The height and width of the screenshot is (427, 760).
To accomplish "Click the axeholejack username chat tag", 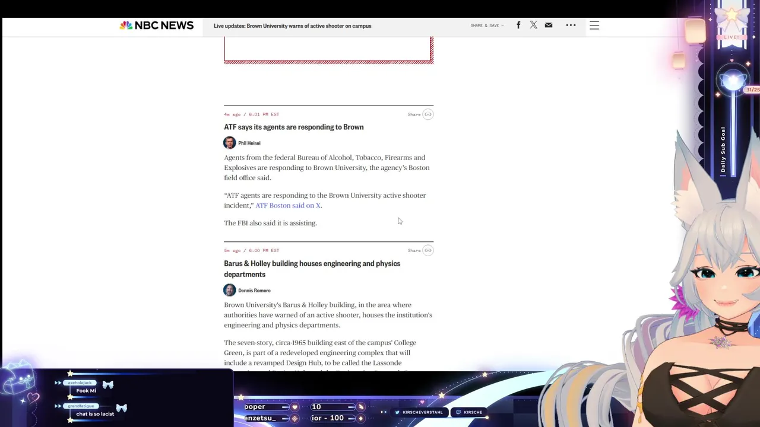I will 79,383.
